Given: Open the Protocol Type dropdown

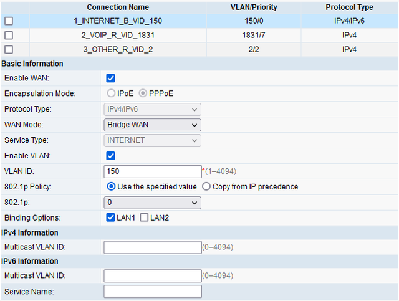Looking at the screenshot, I should pyautogui.click(x=152, y=109).
